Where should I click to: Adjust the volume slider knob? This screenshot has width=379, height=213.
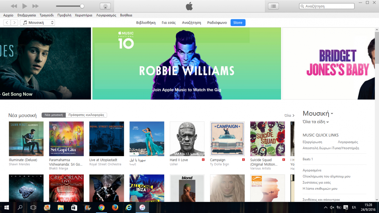click(x=82, y=6)
